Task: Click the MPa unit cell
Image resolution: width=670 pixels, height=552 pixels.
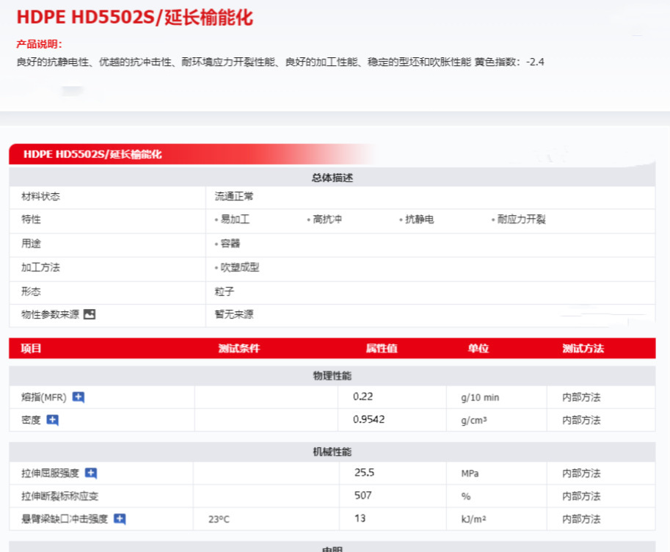Action: (470, 473)
